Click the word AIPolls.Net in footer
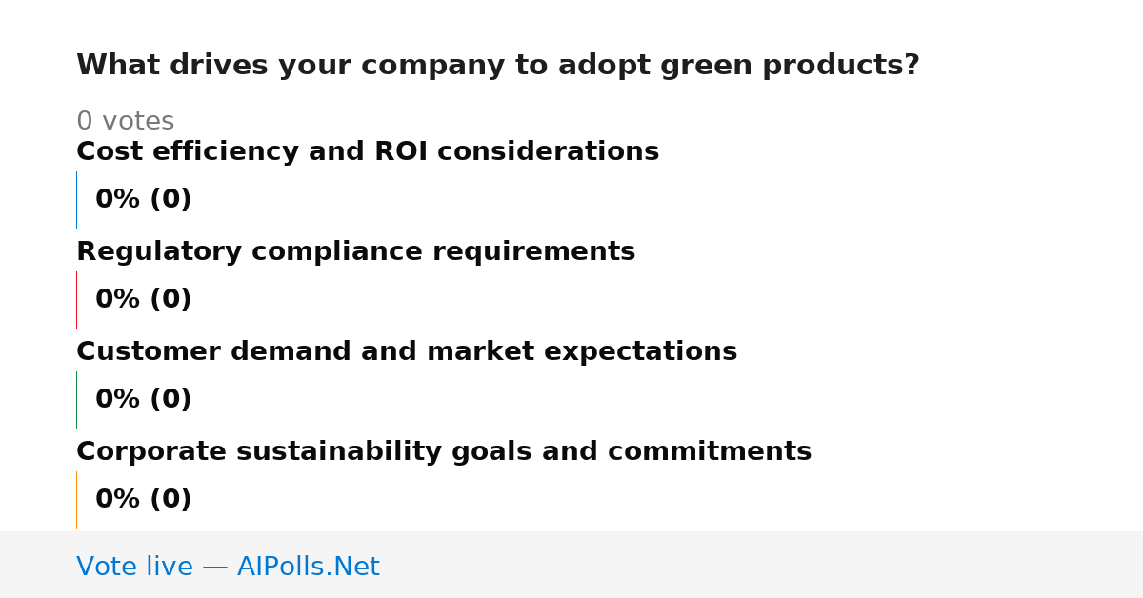This screenshot has height=598, width=1143. click(x=309, y=567)
